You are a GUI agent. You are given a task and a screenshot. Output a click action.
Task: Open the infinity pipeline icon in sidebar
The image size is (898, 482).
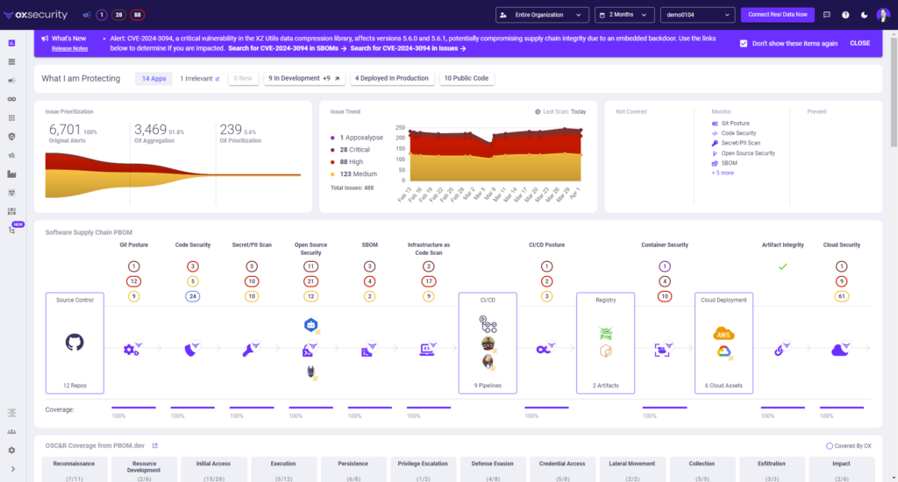(11, 99)
